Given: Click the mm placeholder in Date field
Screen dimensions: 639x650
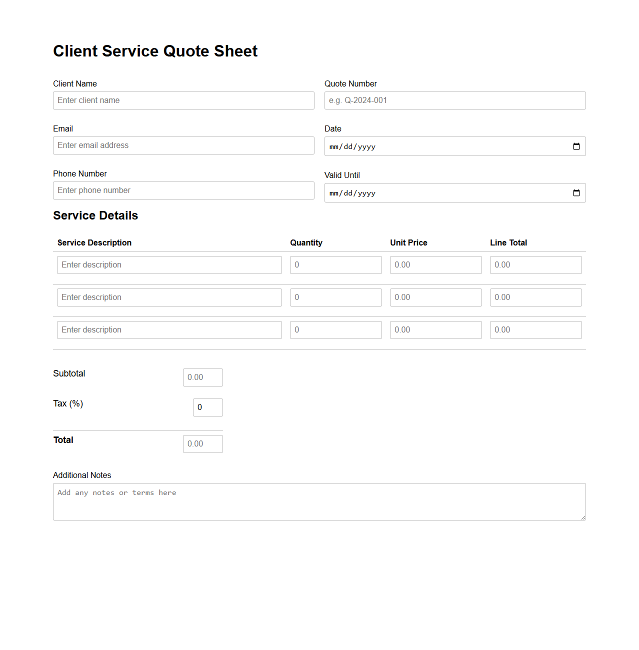Looking at the screenshot, I should pyautogui.click(x=334, y=146).
